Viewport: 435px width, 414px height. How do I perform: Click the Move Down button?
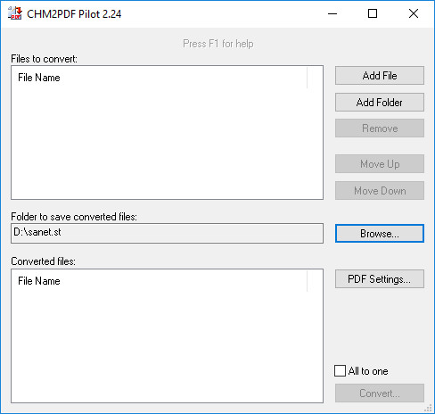click(x=380, y=191)
